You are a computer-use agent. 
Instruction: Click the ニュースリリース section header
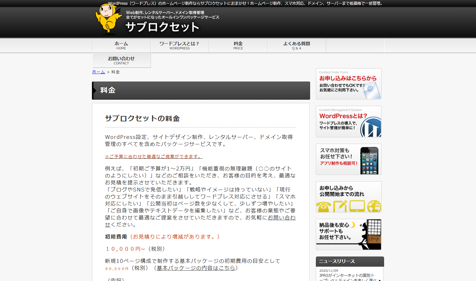[x=350, y=262]
